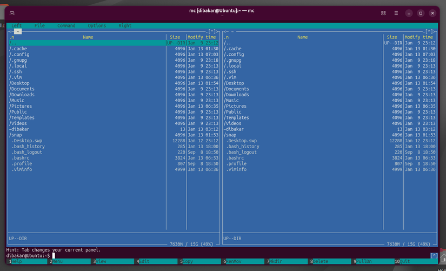The height and width of the screenshot is (271, 446).
Task: Click 8 Delete function key button
Action: point(331,261)
